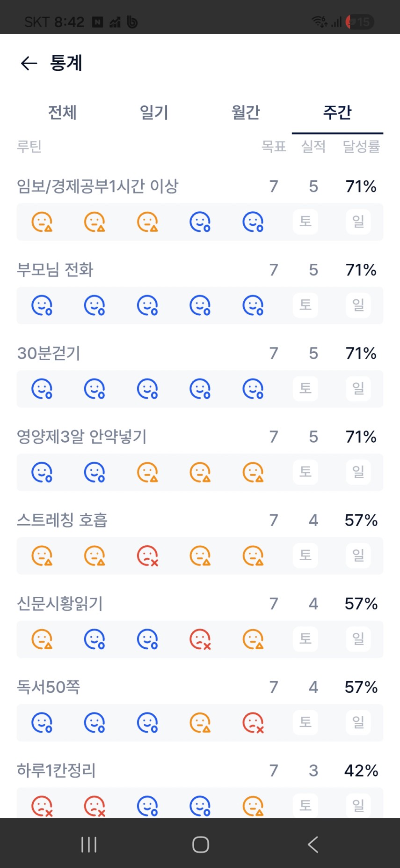The height and width of the screenshot is (868, 400).
Task: Switch to the 전체 tab
Action: tap(62, 112)
